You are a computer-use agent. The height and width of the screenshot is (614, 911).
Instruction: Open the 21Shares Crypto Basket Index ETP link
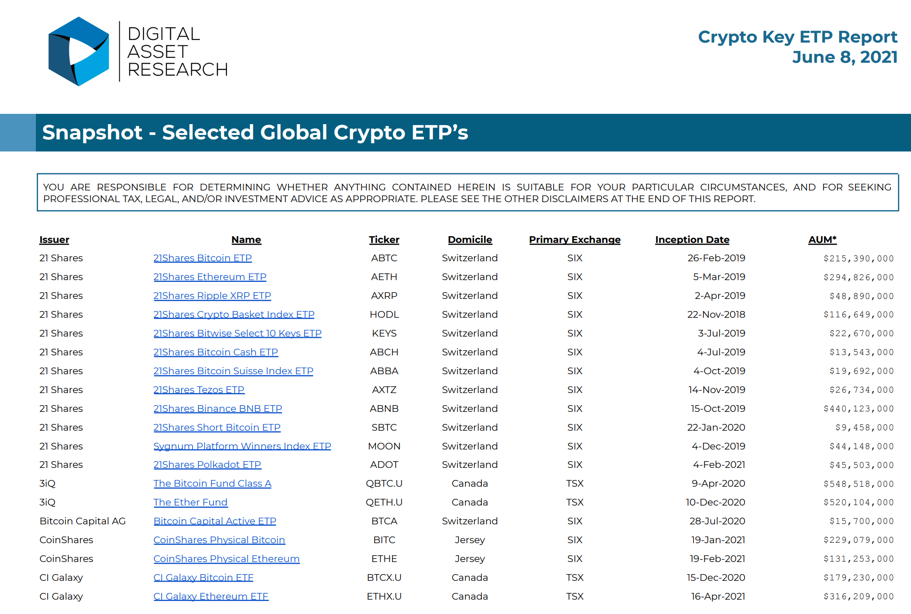(234, 315)
